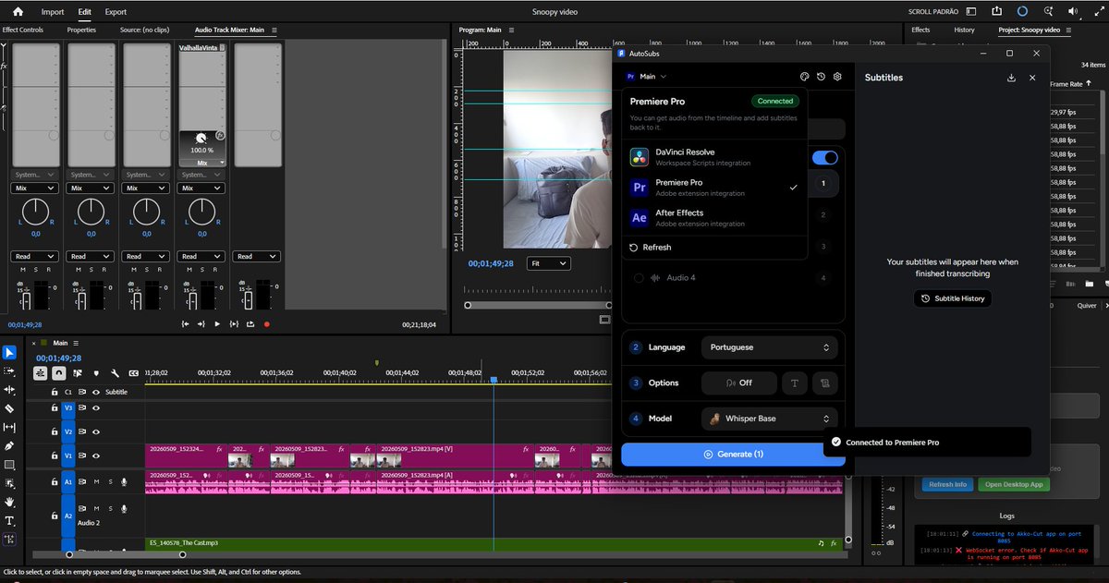Enable voice-over record on A1

point(124,481)
